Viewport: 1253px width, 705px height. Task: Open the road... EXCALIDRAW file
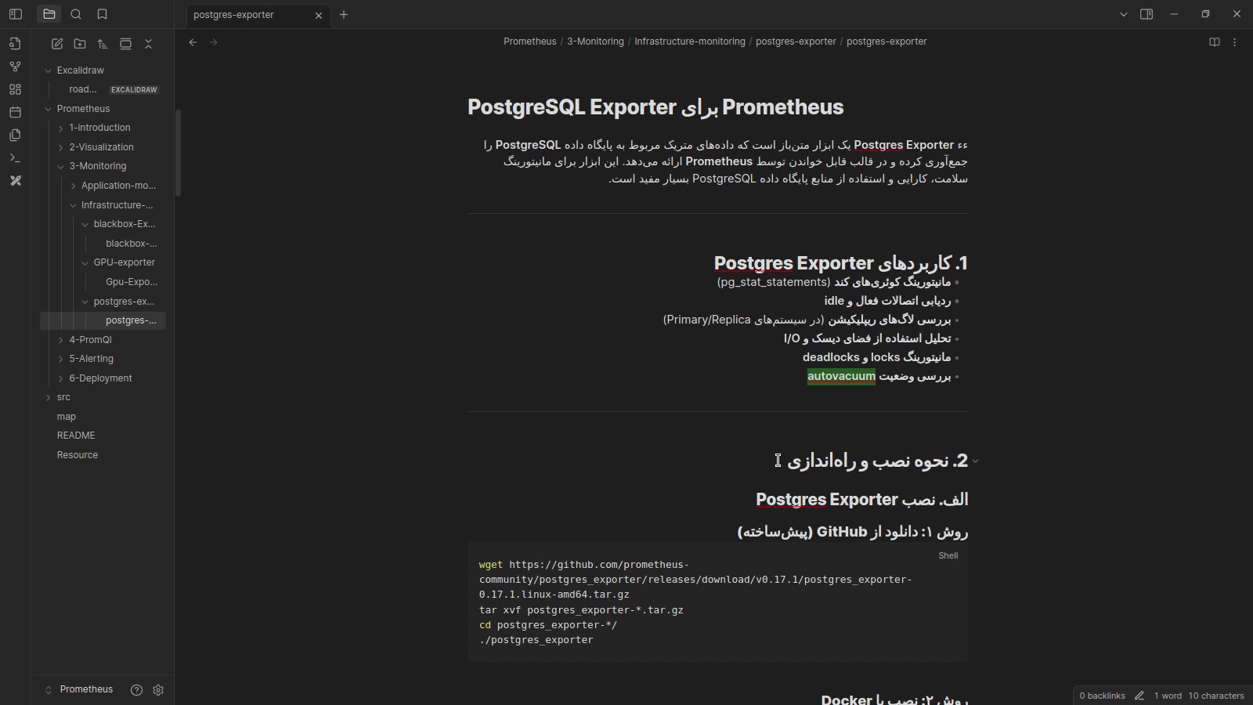(x=103, y=89)
